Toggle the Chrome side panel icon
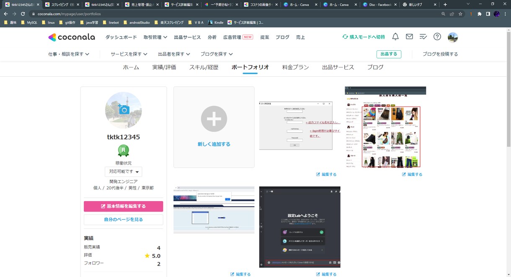 coord(488,14)
